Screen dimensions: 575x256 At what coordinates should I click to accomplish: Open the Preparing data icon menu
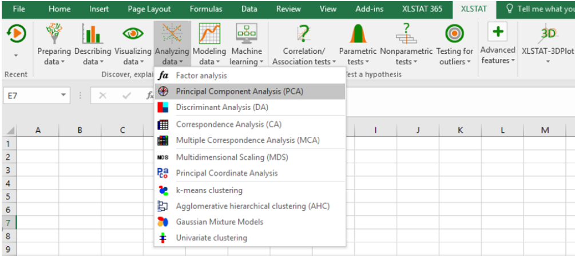pyautogui.click(x=54, y=34)
